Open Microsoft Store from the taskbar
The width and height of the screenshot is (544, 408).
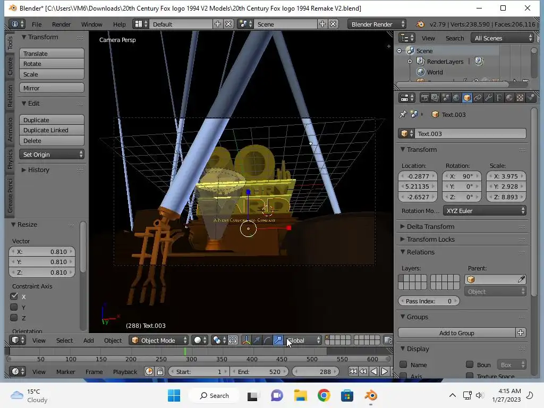point(347,395)
